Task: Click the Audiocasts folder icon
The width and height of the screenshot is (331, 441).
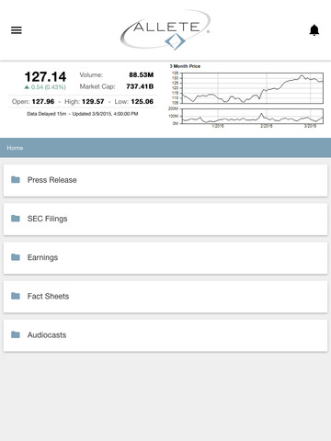Action: [x=16, y=334]
